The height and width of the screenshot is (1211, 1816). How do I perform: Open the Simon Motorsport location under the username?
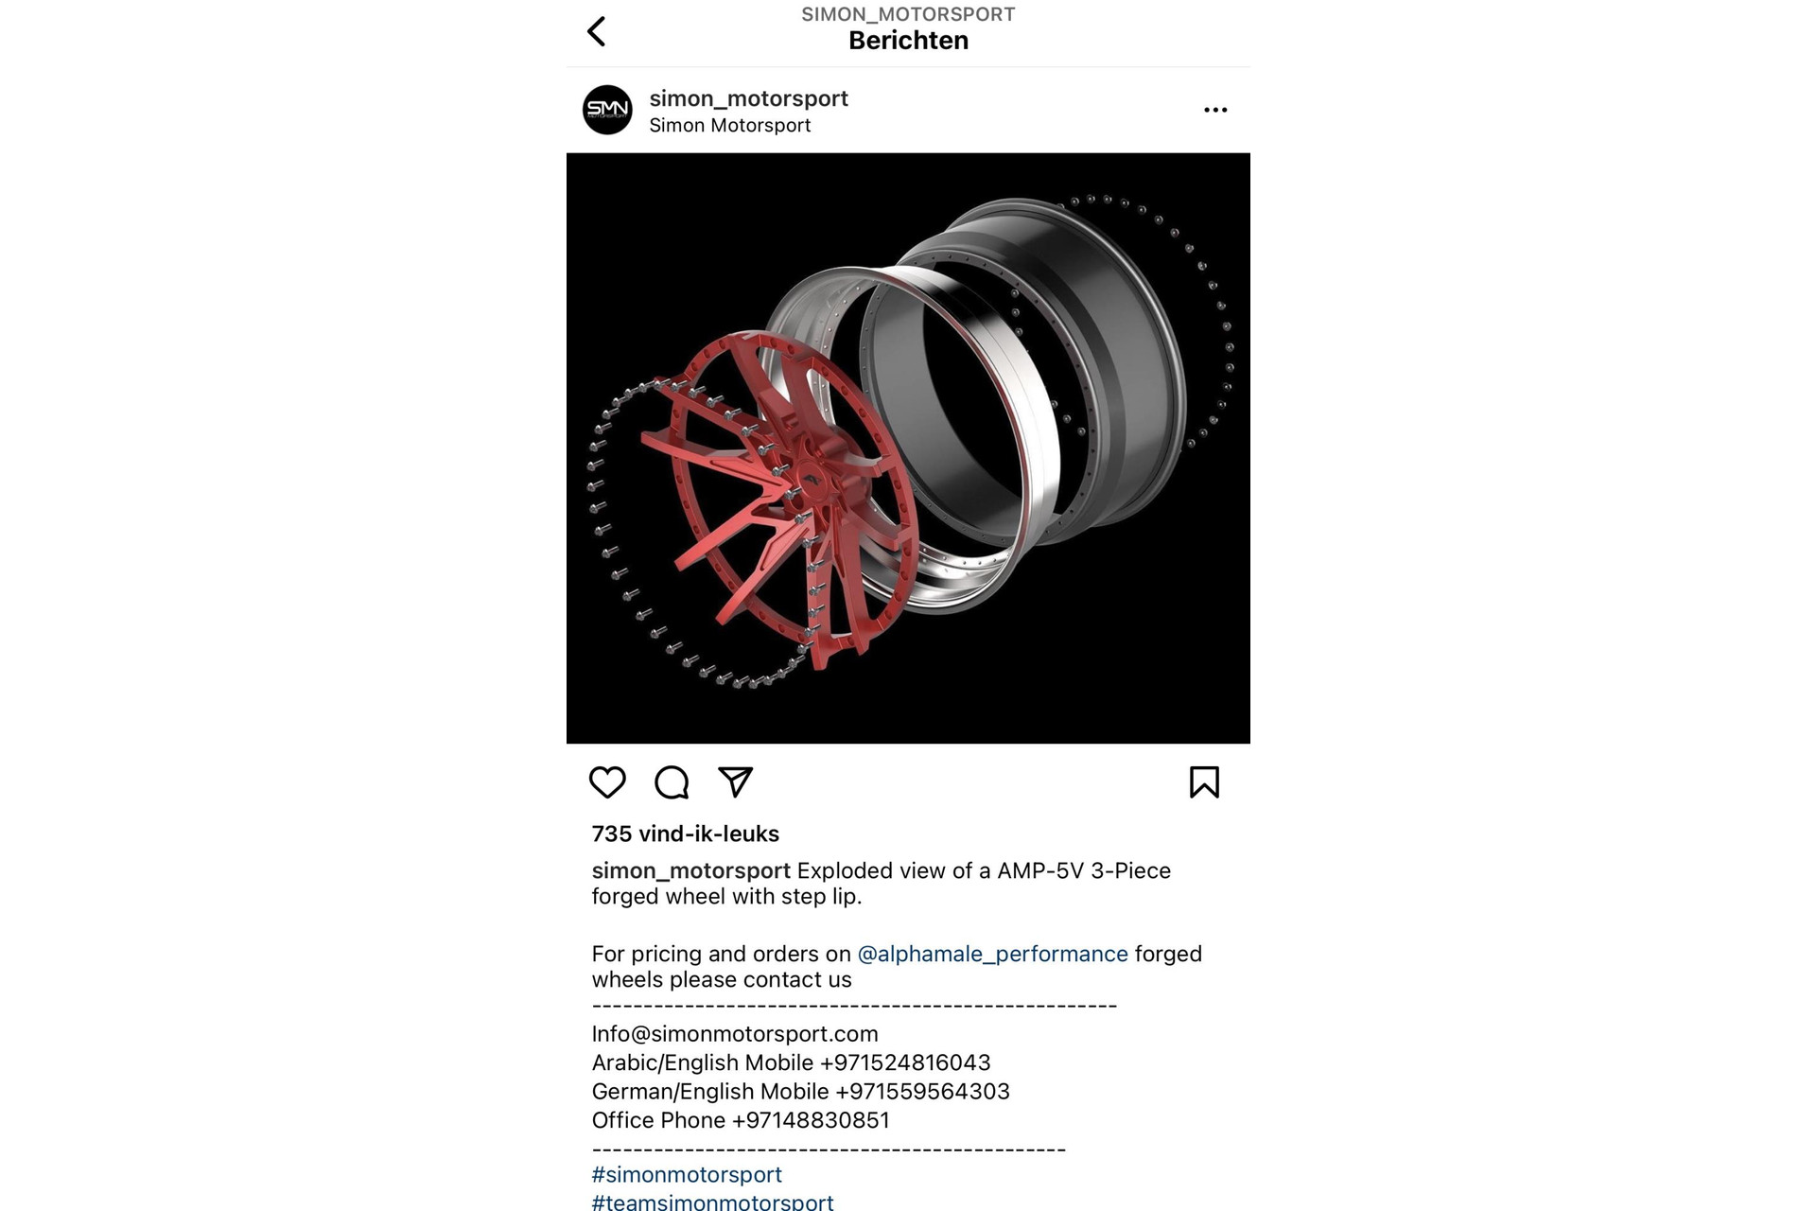click(x=729, y=125)
